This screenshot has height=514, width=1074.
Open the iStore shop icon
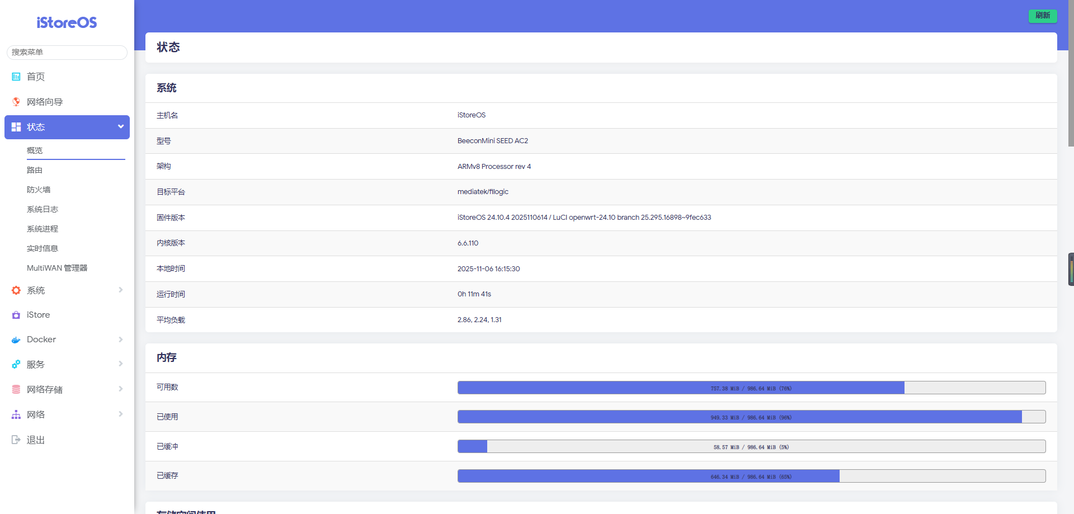(16, 315)
